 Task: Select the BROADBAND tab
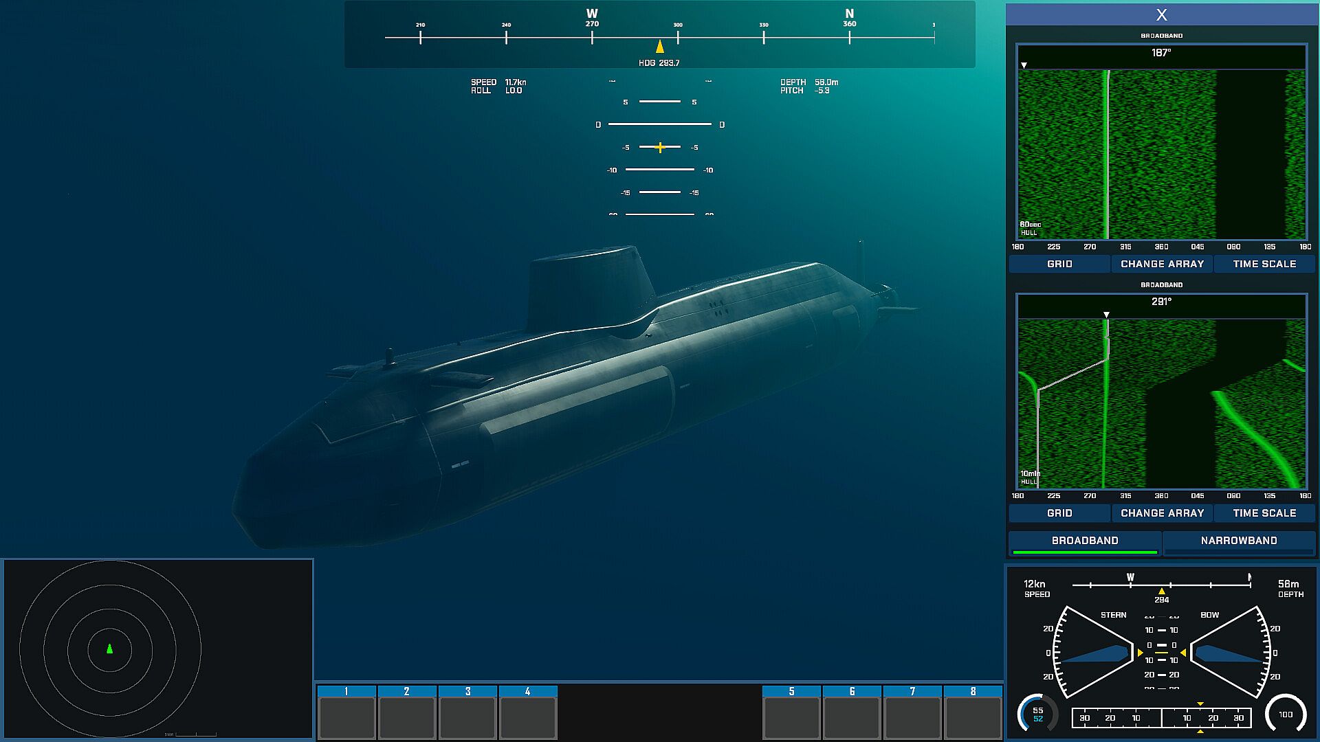coord(1085,541)
